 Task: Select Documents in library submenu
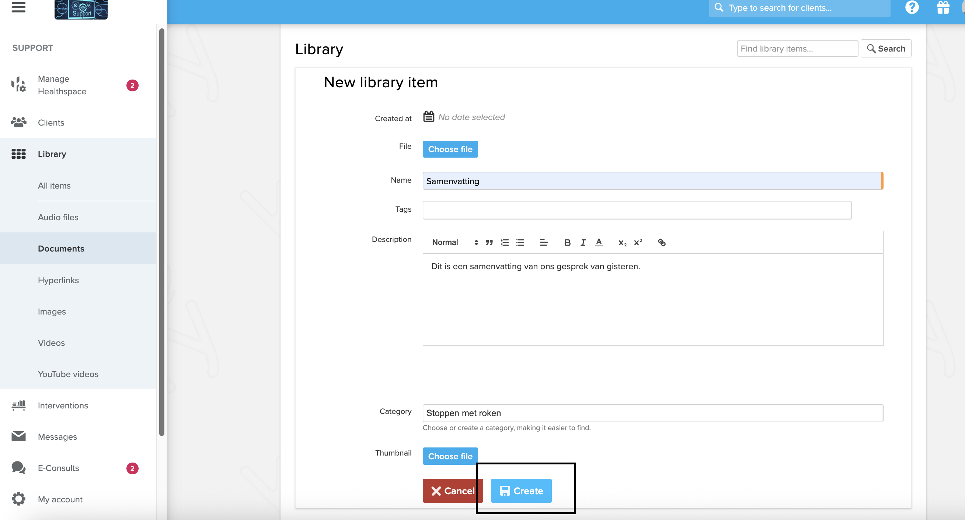[78, 248]
